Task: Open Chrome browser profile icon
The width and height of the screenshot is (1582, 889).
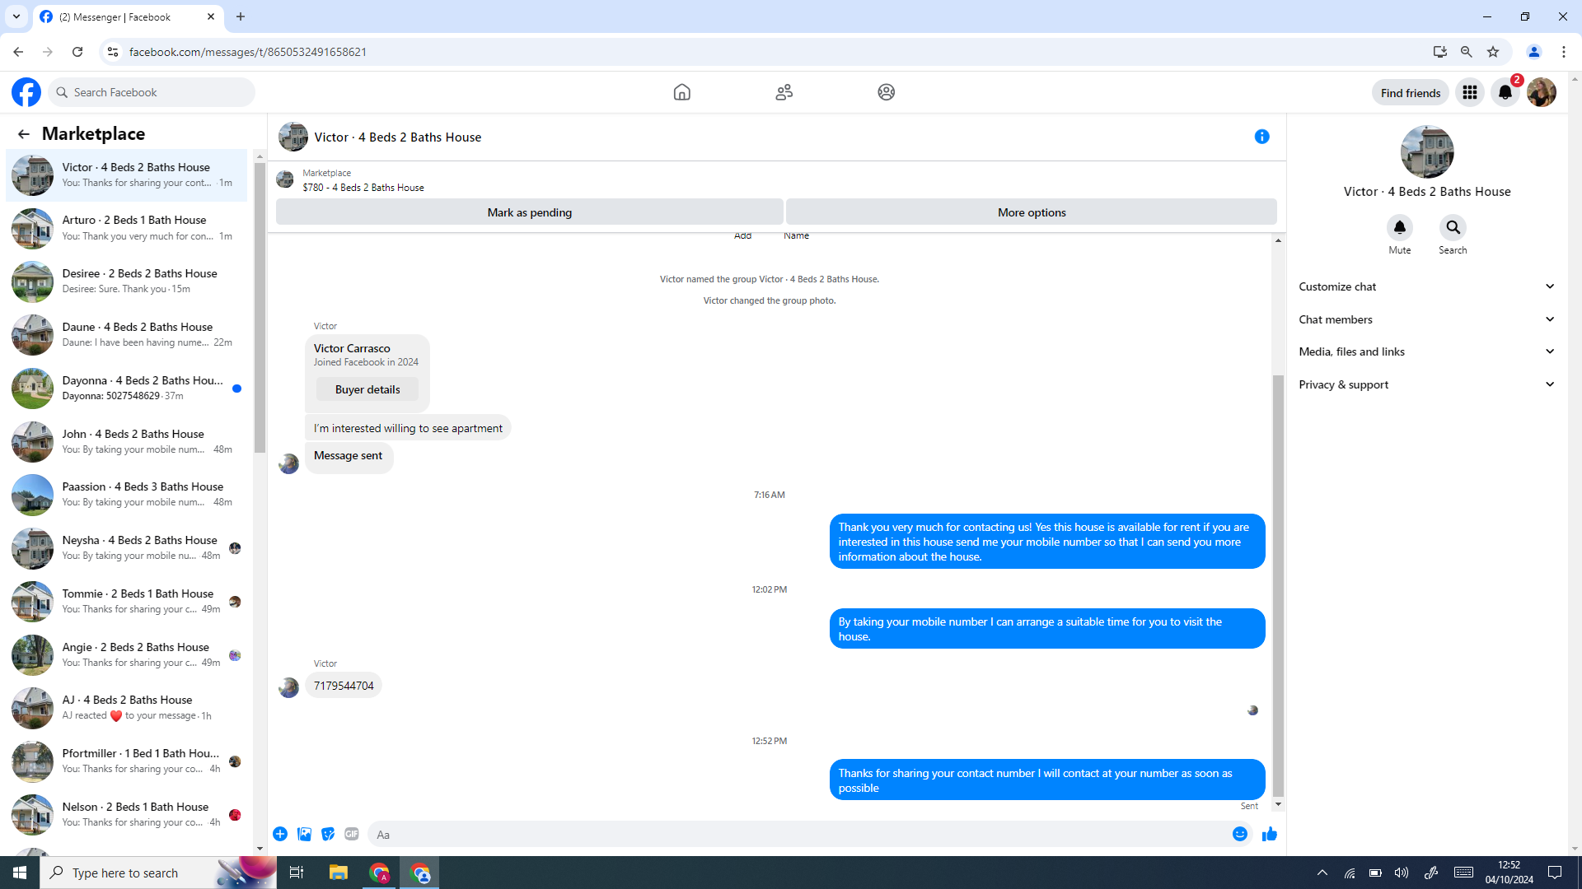Action: 1533,51
